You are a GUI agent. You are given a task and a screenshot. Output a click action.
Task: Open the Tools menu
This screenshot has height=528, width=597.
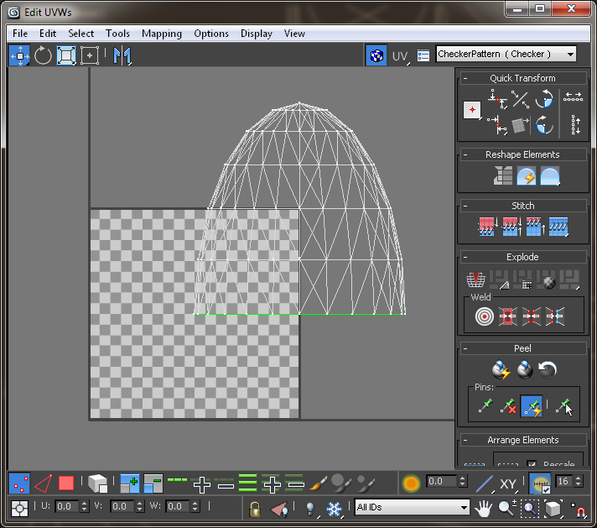point(117,34)
